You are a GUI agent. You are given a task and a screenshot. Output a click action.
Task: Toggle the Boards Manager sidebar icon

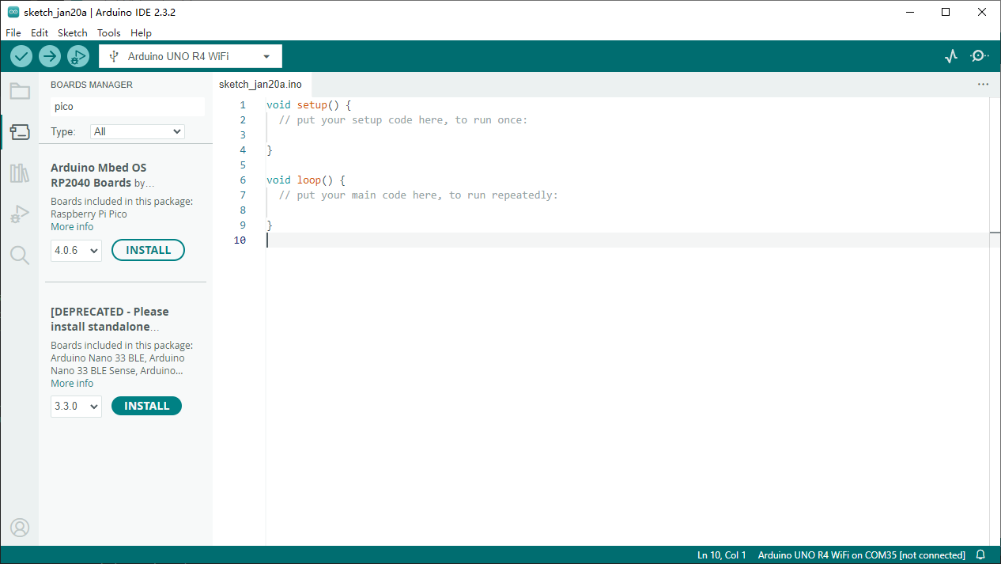pos(20,132)
